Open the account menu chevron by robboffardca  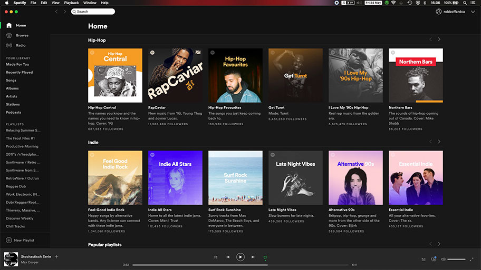[473, 12]
